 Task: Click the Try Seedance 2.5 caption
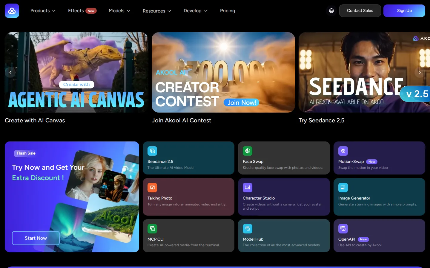tap(322, 120)
